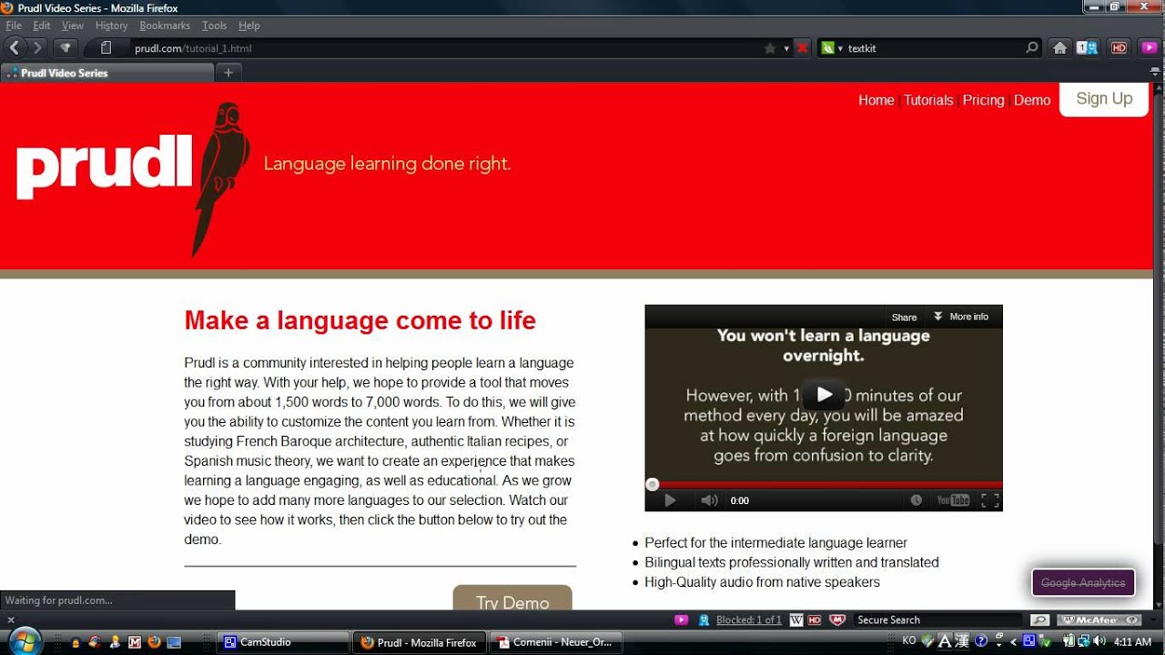Click the Show Desktop Quick Launch icon
Image resolution: width=1165 pixels, height=655 pixels.
click(173, 642)
